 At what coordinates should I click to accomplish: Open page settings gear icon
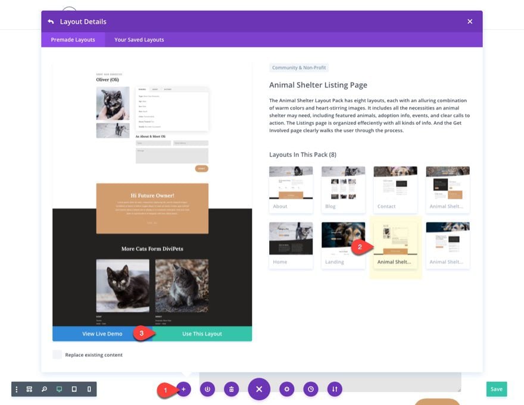click(287, 389)
